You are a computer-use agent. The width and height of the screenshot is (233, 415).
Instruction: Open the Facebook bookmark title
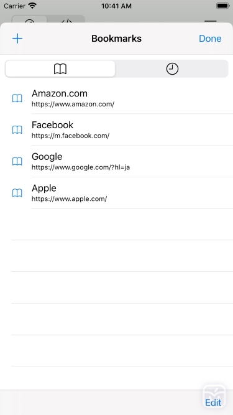[52, 125]
